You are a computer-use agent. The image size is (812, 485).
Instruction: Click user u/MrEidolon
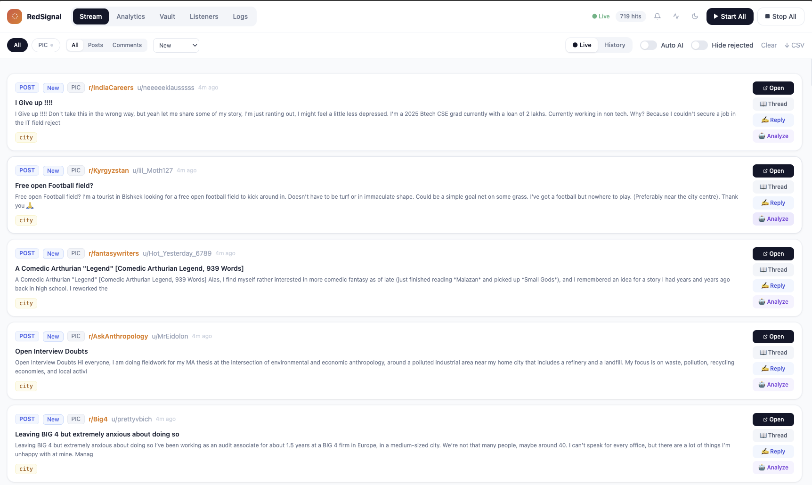click(x=170, y=336)
